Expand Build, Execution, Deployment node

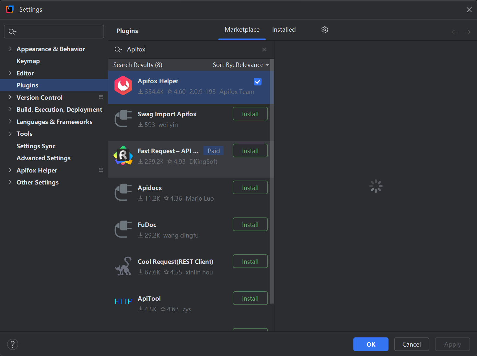pyautogui.click(x=10, y=109)
